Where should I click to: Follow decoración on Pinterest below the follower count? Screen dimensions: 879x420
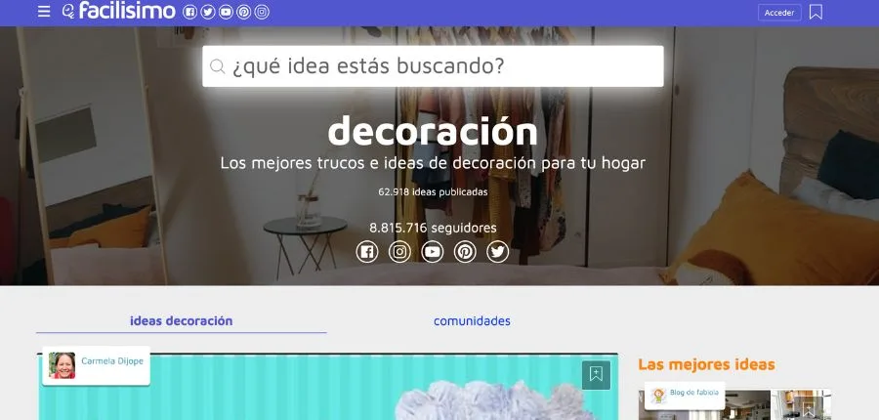(465, 252)
